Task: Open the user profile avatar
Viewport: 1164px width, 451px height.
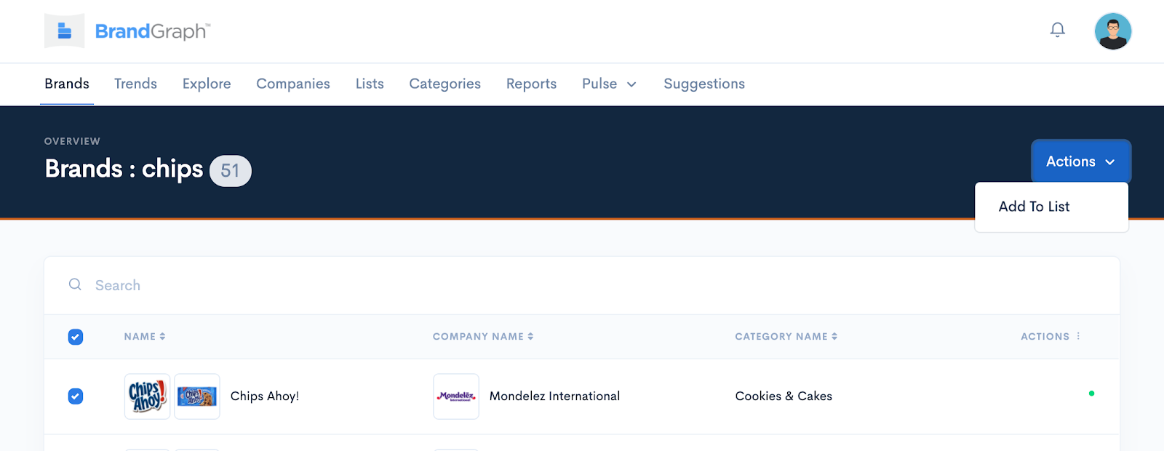Action: tap(1113, 31)
